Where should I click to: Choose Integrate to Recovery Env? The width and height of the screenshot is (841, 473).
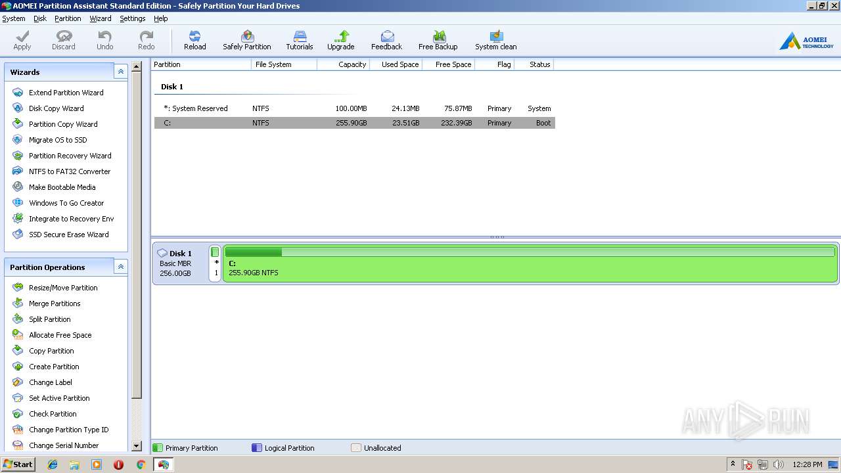tap(72, 219)
